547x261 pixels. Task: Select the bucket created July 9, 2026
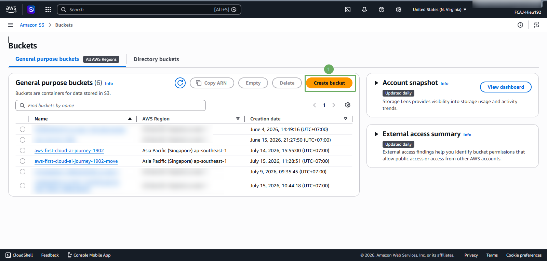[23, 172]
